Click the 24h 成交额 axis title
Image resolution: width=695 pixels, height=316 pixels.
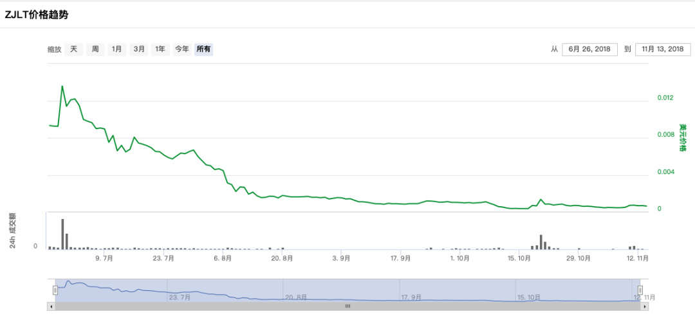point(13,231)
